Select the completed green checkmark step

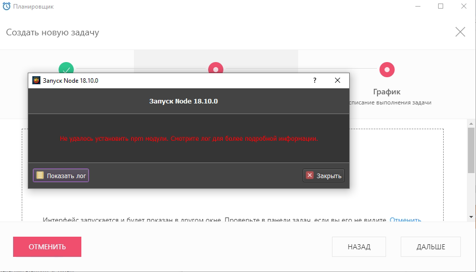tap(66, 68)
